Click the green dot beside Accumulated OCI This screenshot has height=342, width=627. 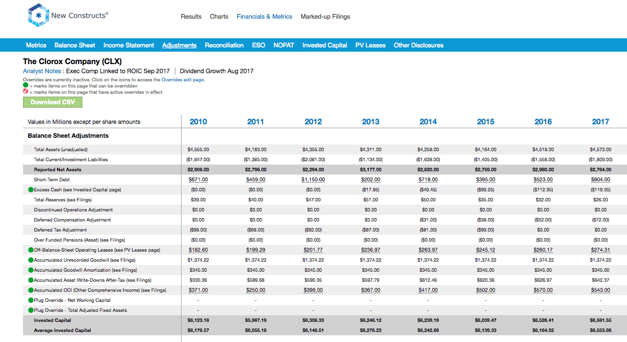tap(31, 290)
